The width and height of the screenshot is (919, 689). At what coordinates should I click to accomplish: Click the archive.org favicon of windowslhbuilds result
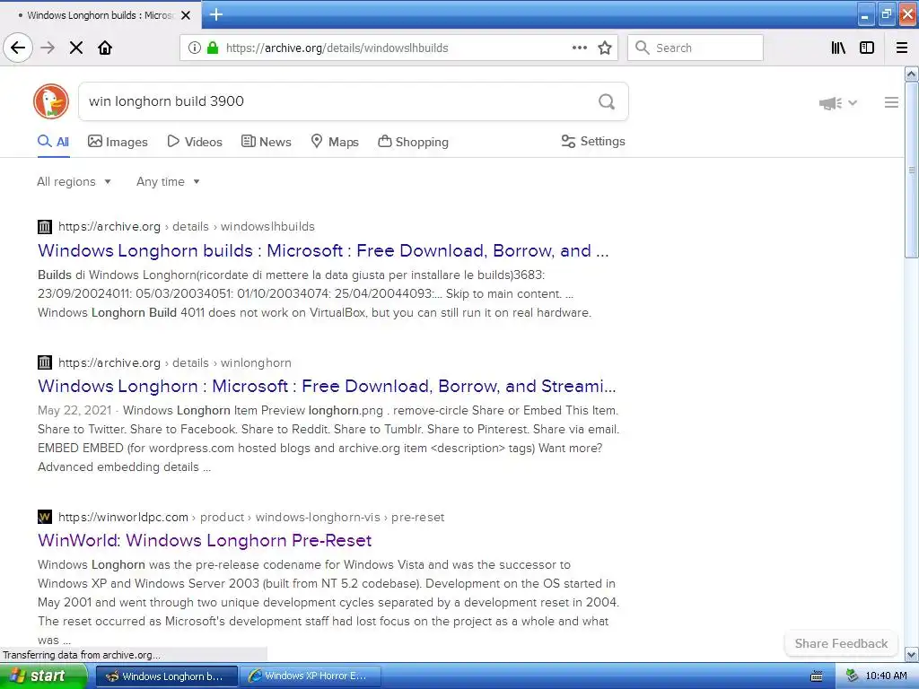(x=45, y=227)
